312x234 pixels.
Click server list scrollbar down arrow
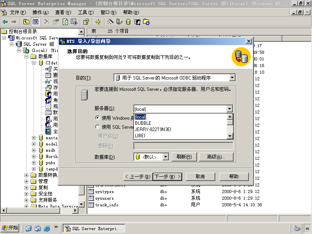click(230, 136)
